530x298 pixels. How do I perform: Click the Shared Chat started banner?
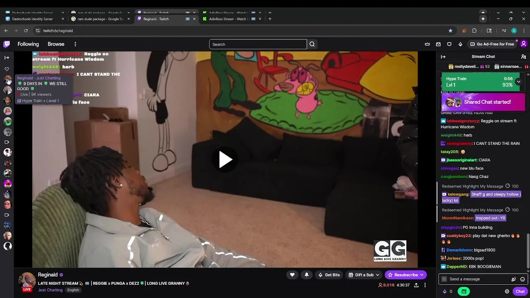[x=483, y=102]
